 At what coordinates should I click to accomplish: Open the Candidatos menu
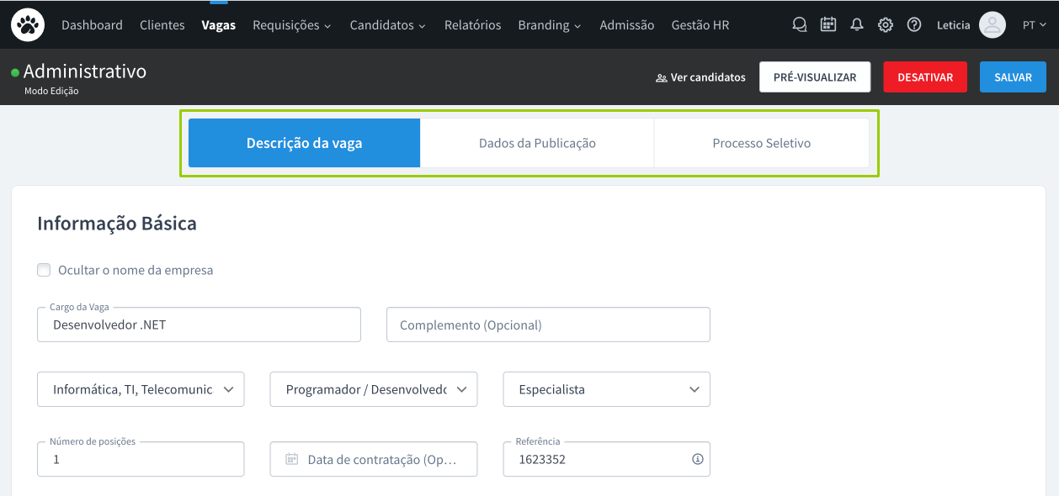387,25
